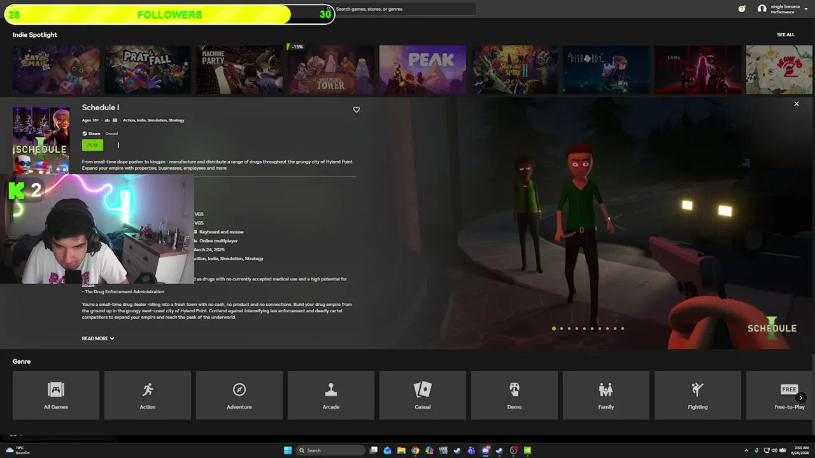Click the Action, Indie, Simulation, Strategy genre tags
Viewport: 815px width, 458px height.
153,120
